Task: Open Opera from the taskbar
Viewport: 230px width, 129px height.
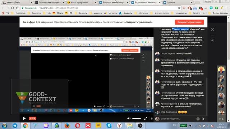Action: (78, 126)
